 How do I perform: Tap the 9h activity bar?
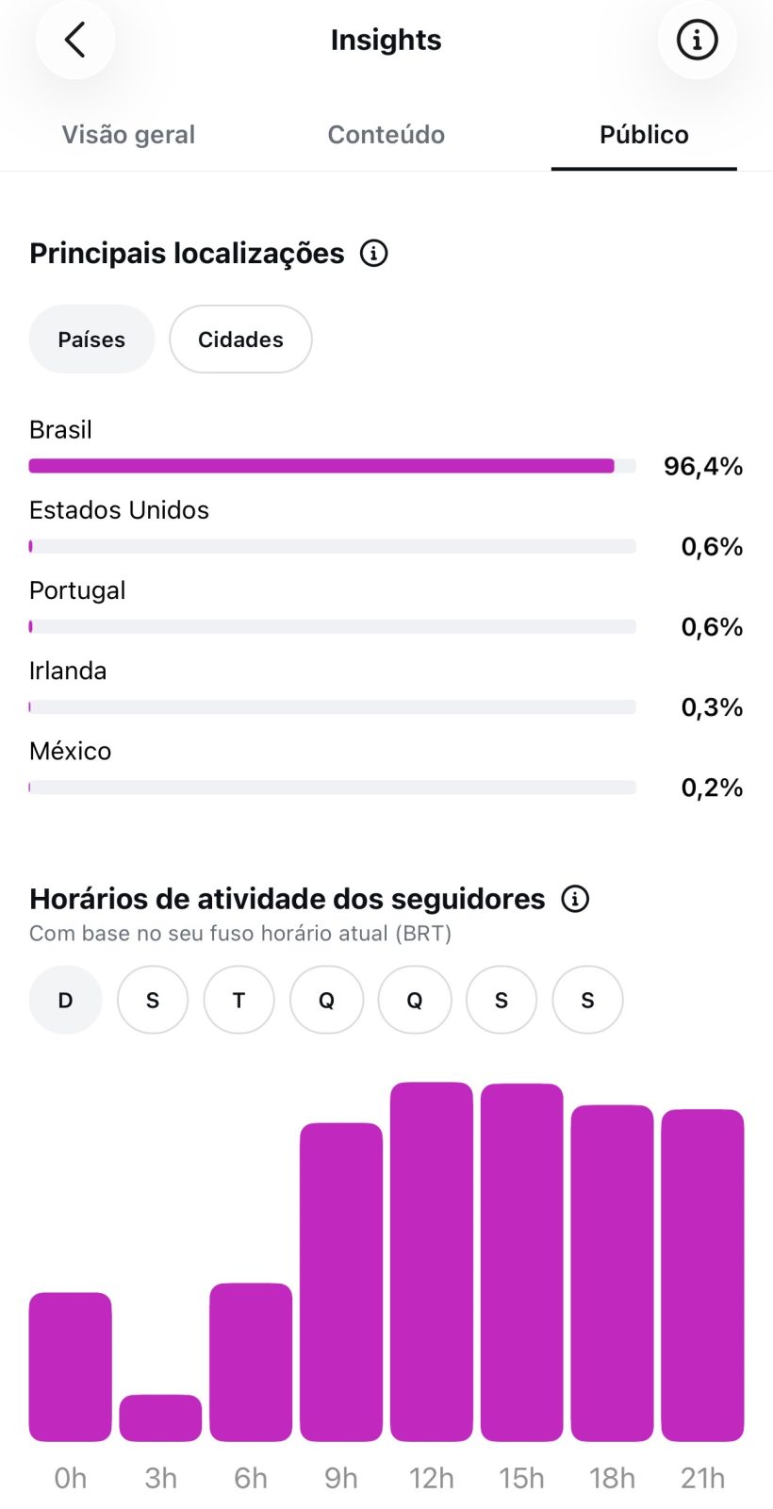coord(341,1282)
